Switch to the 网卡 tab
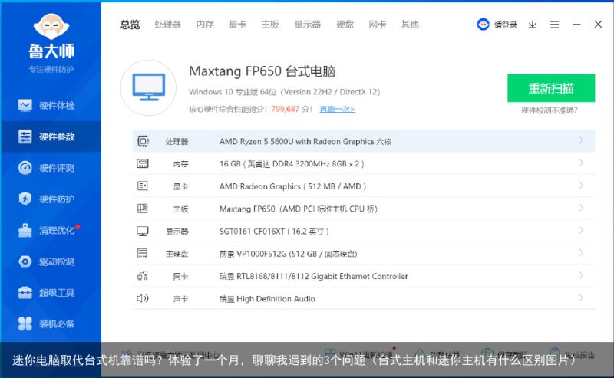The image size is (614, 378). pos(378,25)
